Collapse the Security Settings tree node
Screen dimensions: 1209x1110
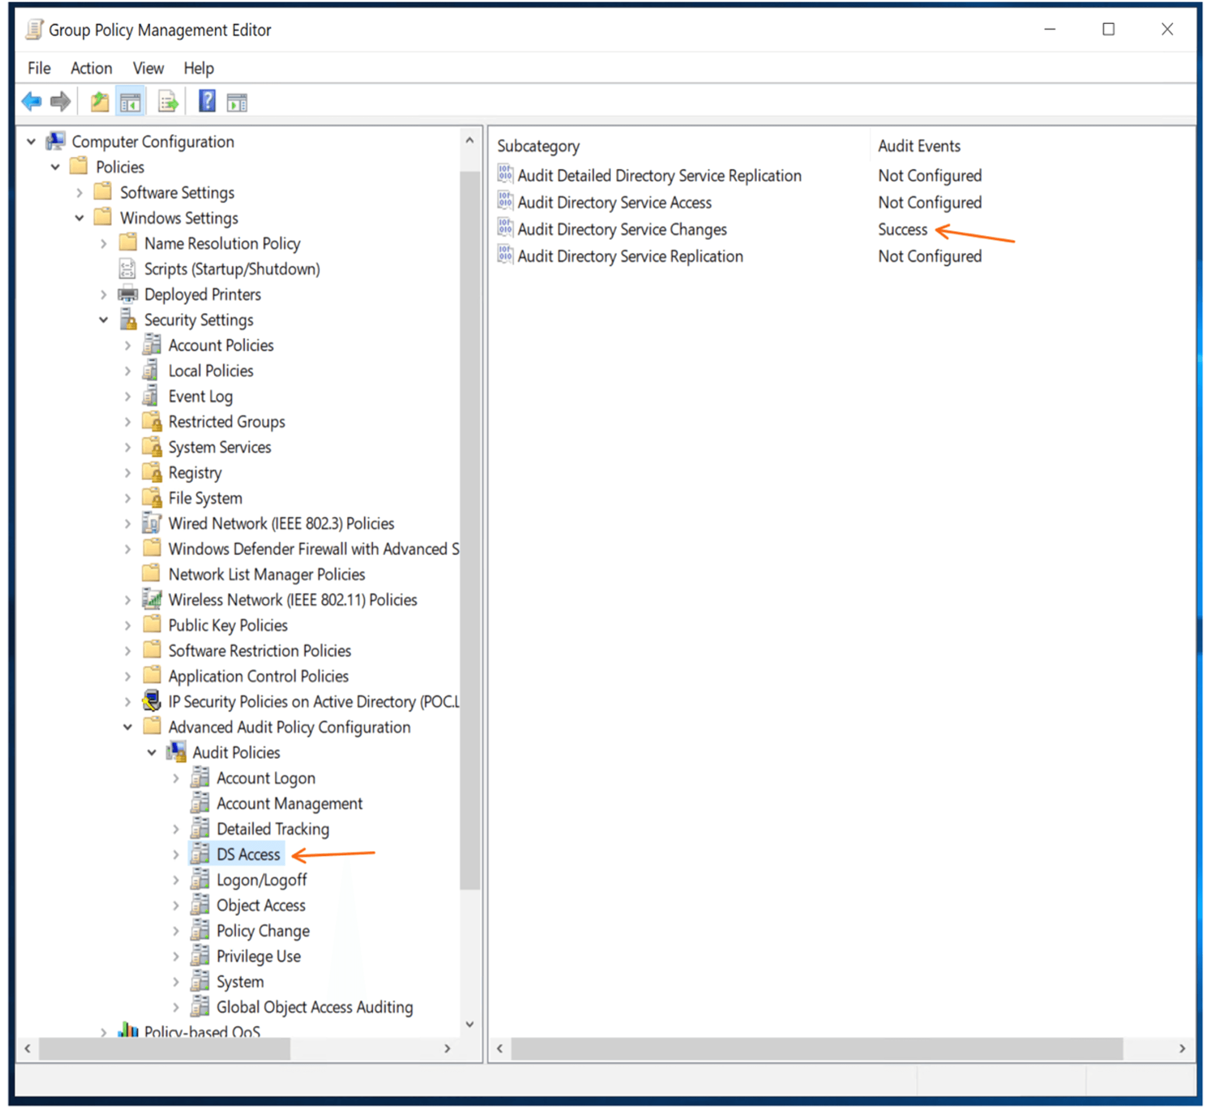pyautogui.click(x=103, y=320)
